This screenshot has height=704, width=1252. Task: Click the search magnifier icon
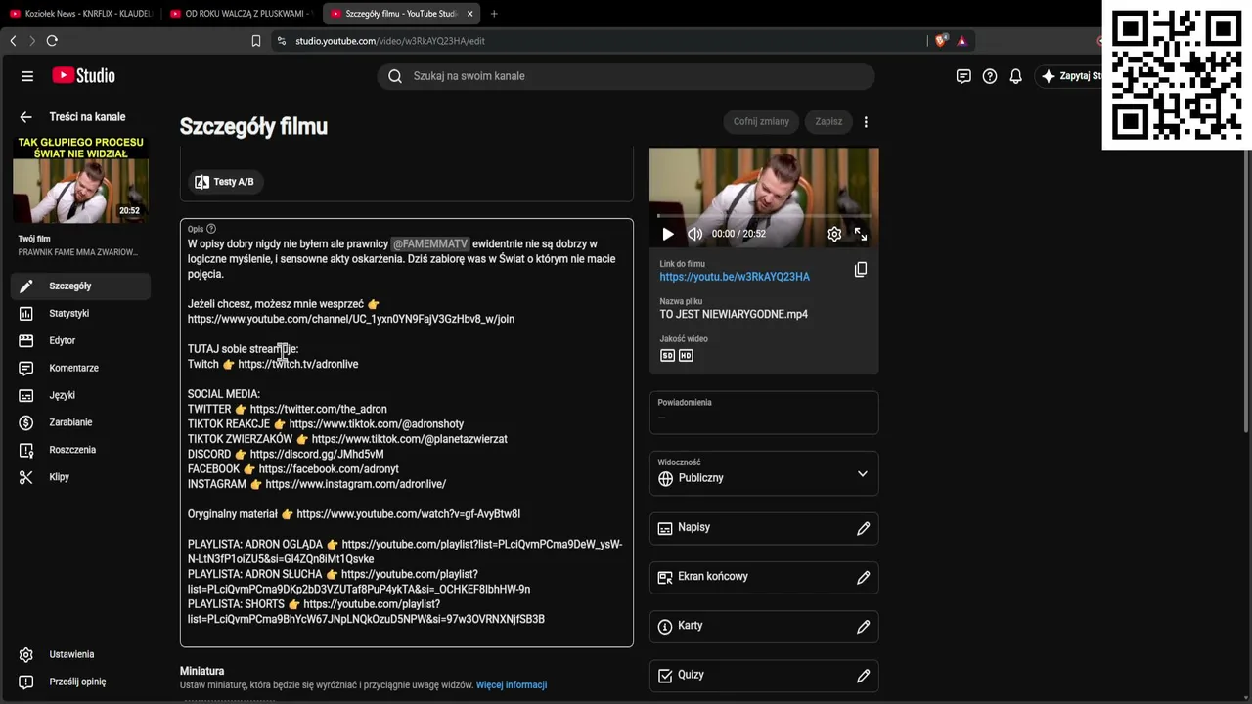(x=395, y=76)
